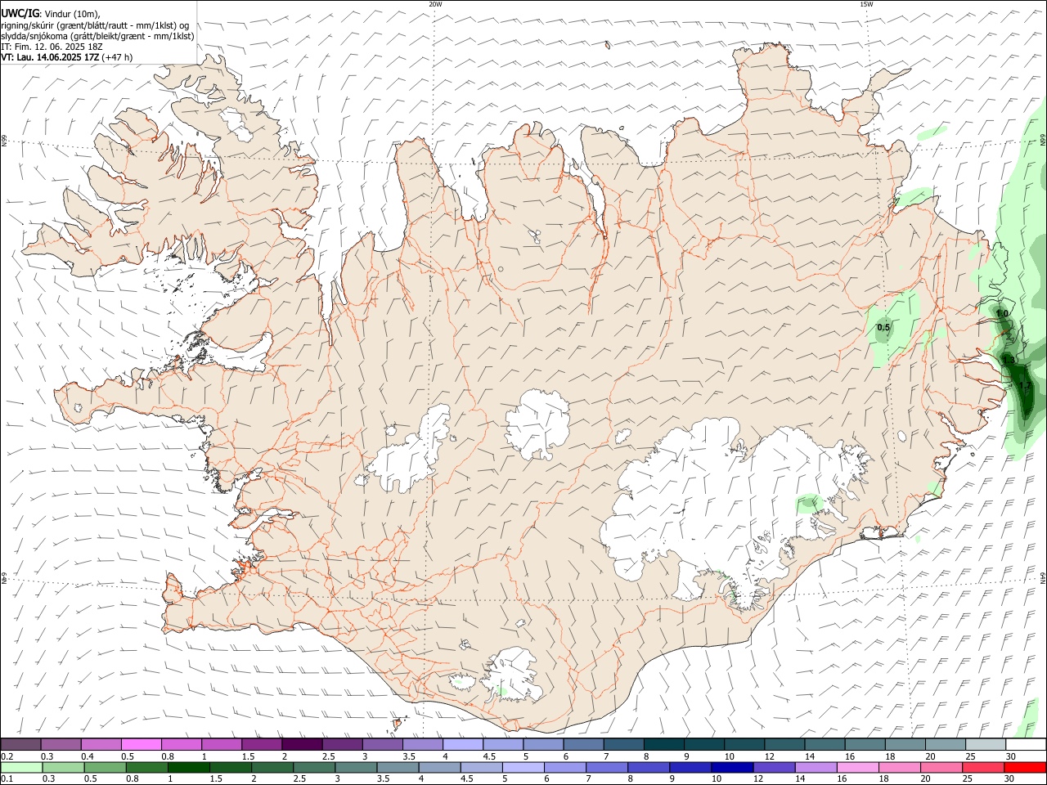Click the 20W longitude label at top

tap(435, 4)
